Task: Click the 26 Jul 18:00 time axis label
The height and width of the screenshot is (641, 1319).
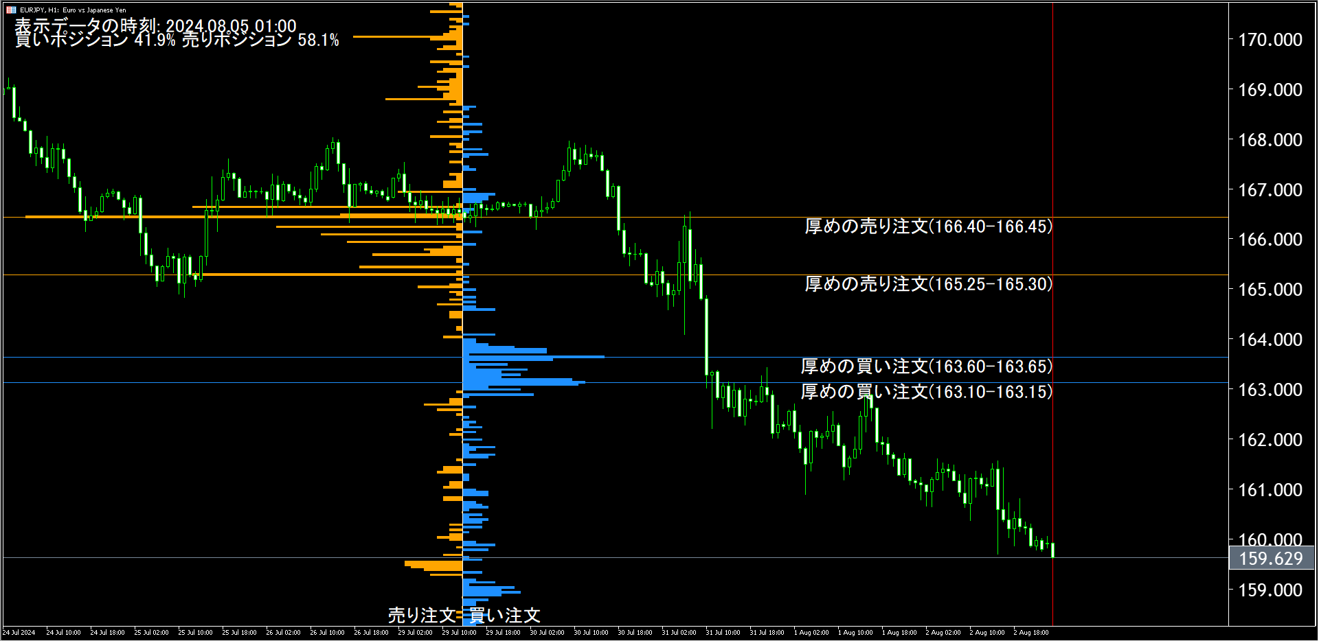Action: (371, 633)
